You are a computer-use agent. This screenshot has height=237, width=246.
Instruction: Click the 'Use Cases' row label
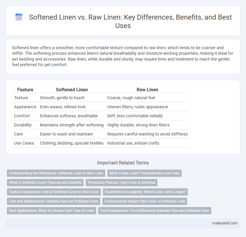point(24,143)
